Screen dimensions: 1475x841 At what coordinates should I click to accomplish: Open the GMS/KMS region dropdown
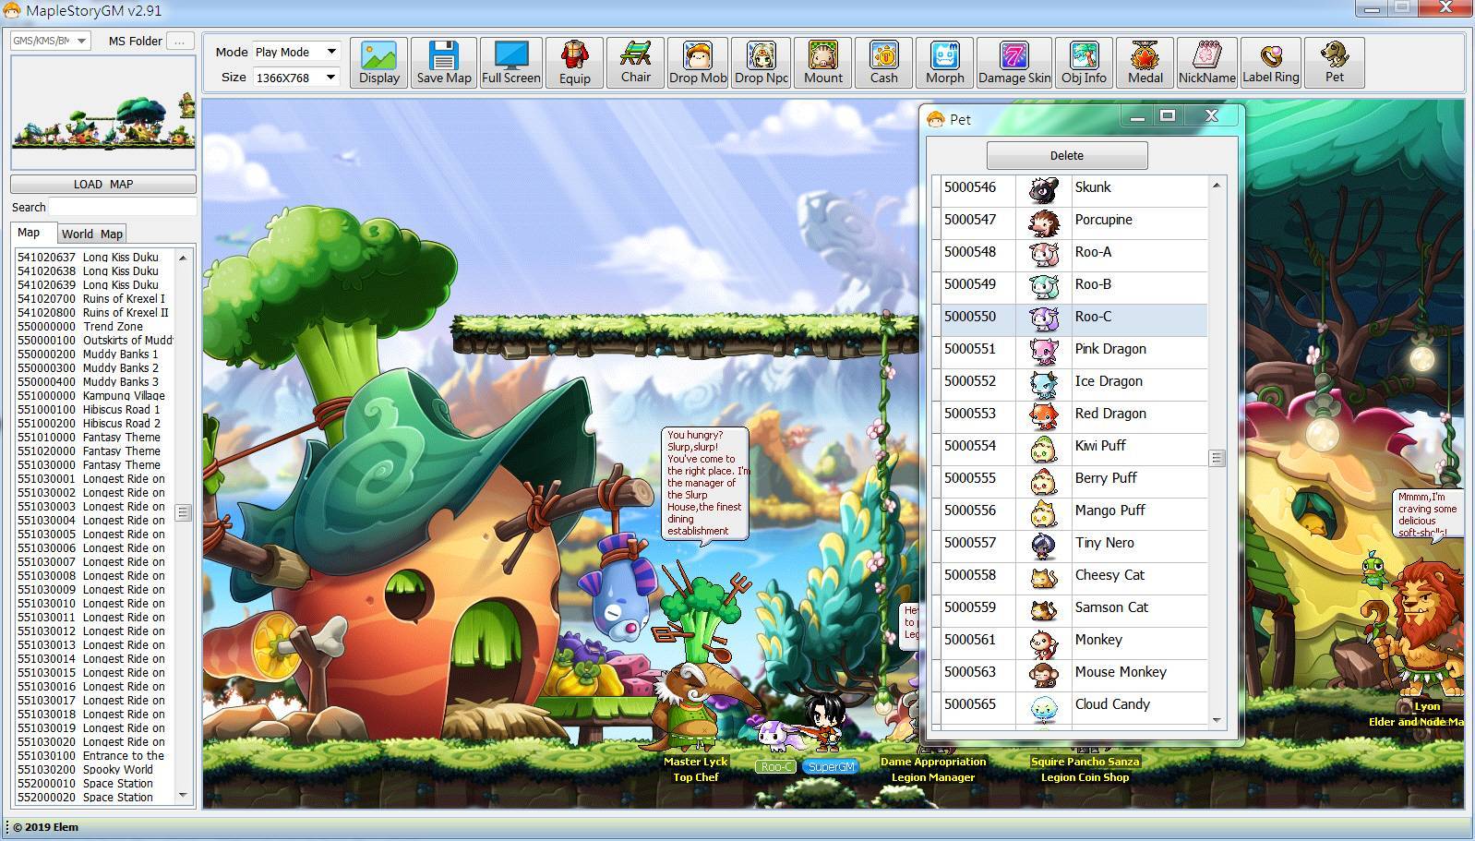[50, 41]
